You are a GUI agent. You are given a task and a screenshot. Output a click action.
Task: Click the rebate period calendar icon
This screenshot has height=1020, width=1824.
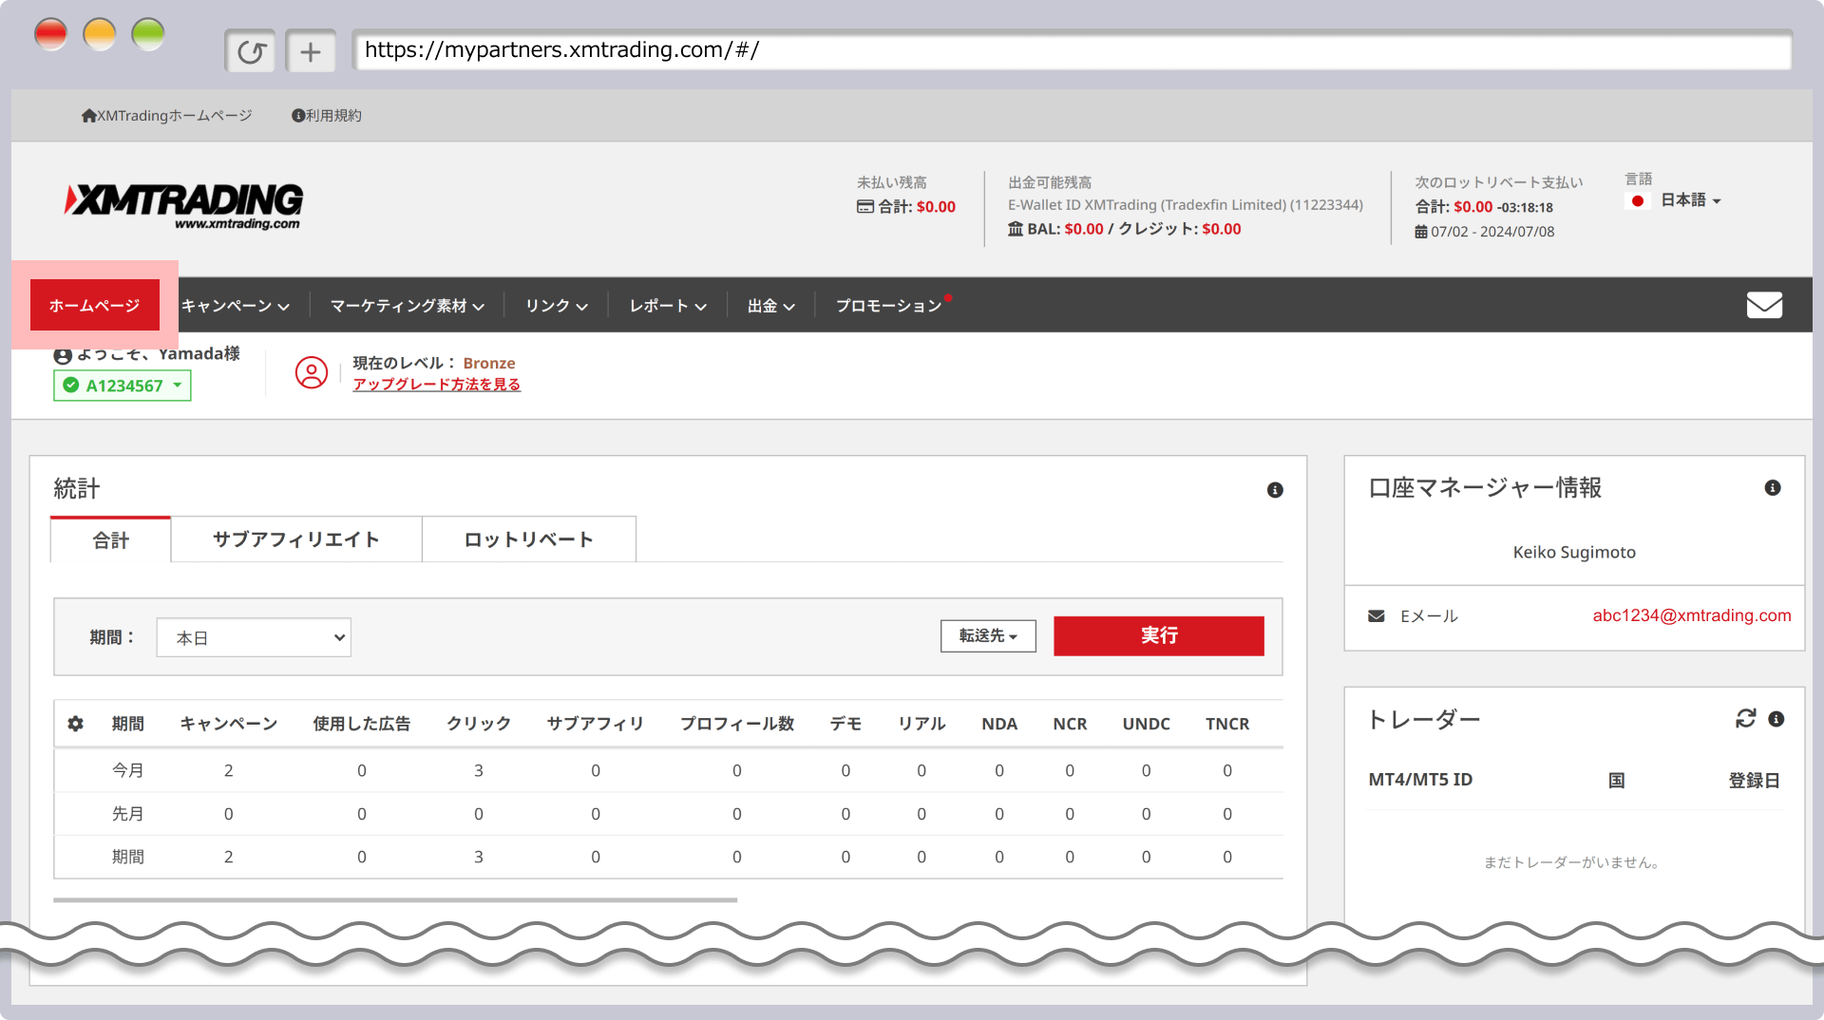1421,232
